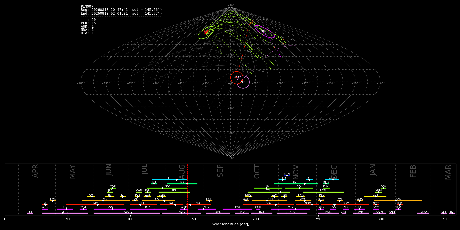
Task: Select the STA shower red bar
Action: pos(268,205)
